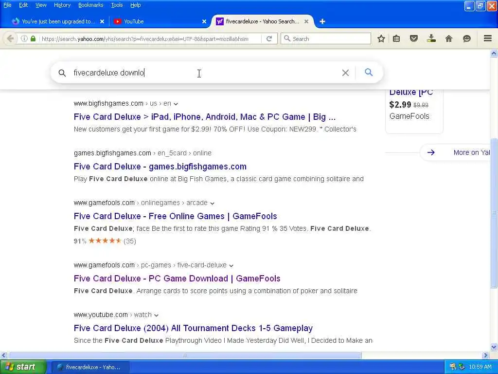Click the horizontal scrollbar thumb
The height and width of the screenshot is (374, 498).
pos(185,355)
